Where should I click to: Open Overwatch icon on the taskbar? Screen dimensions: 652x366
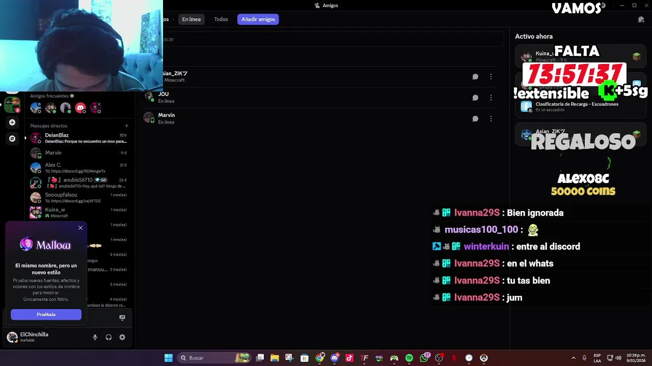484,358
